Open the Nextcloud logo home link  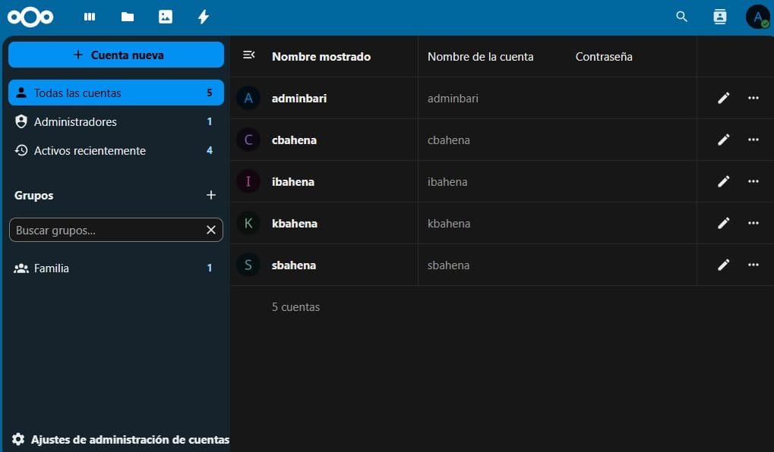coord(30,17)
